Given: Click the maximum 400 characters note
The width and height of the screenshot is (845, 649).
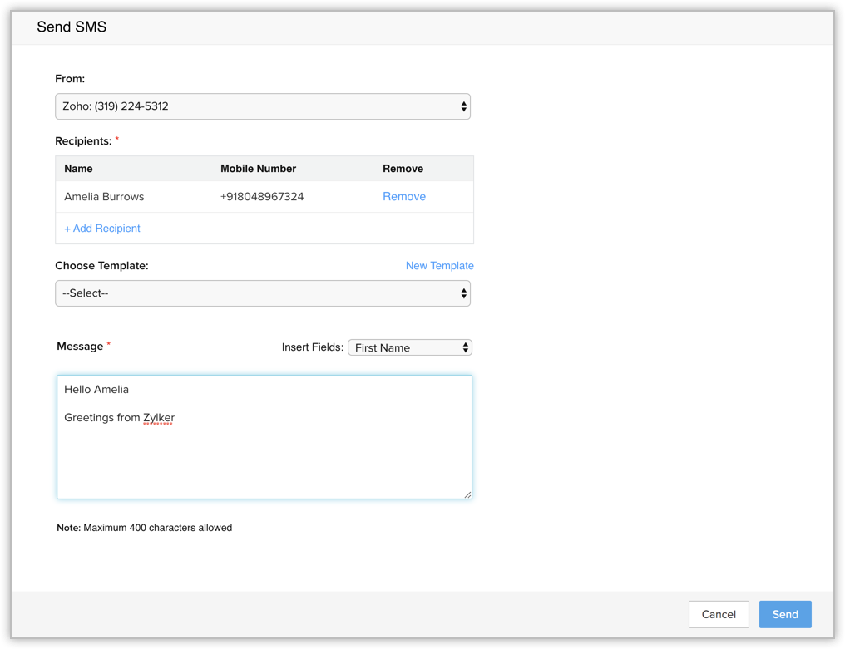Looking at the screenshot, I should [x=145, y=528].
